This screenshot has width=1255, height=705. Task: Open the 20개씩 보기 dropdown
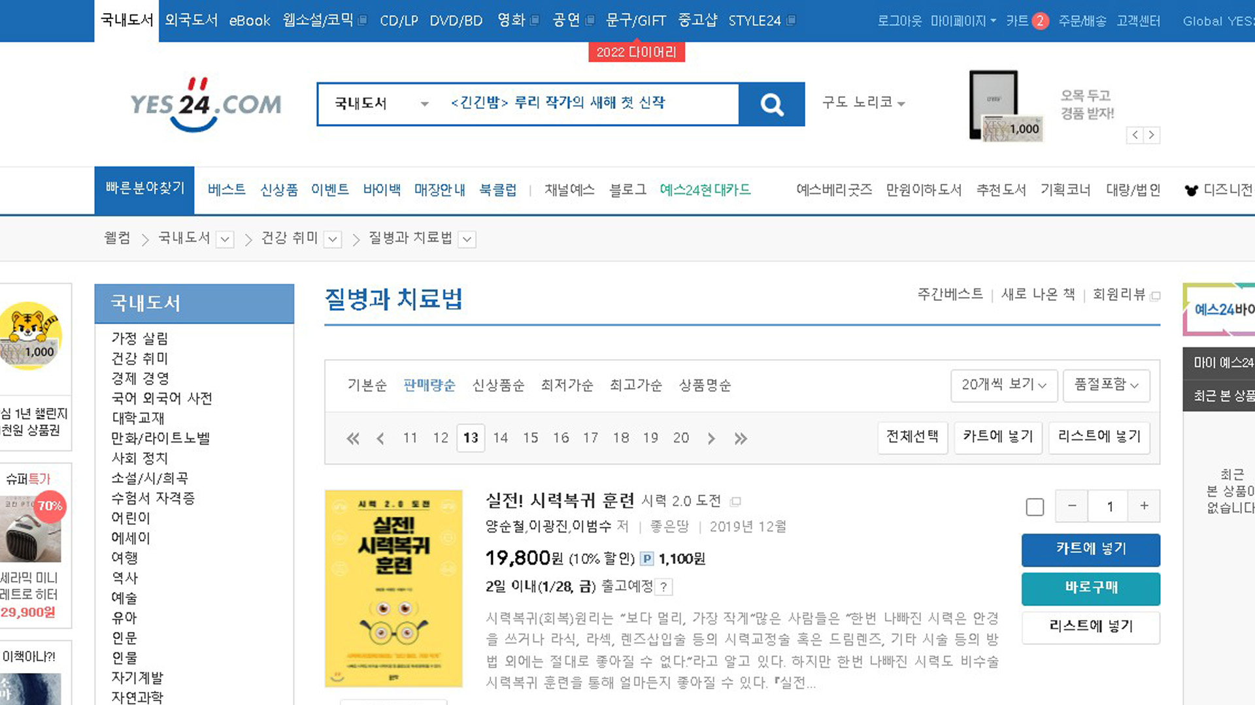[x=1004, y=385]
